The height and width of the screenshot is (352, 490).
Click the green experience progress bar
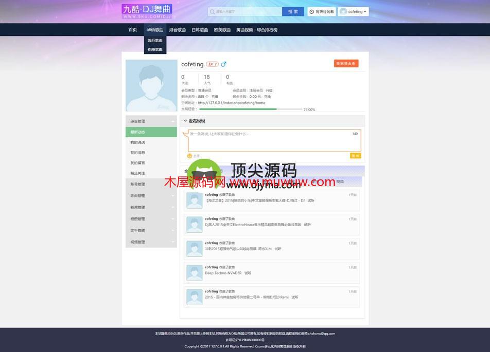tap(238, 109)
